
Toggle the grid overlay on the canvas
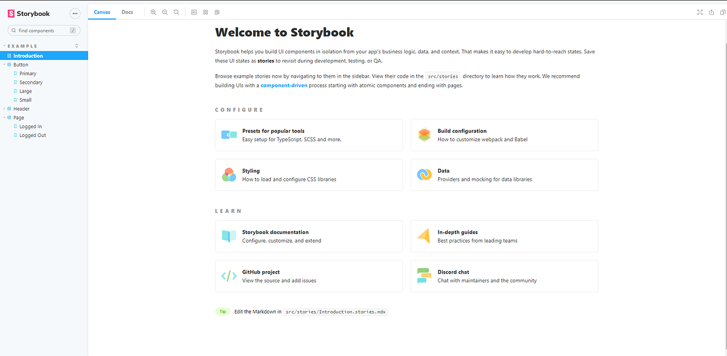205,12
